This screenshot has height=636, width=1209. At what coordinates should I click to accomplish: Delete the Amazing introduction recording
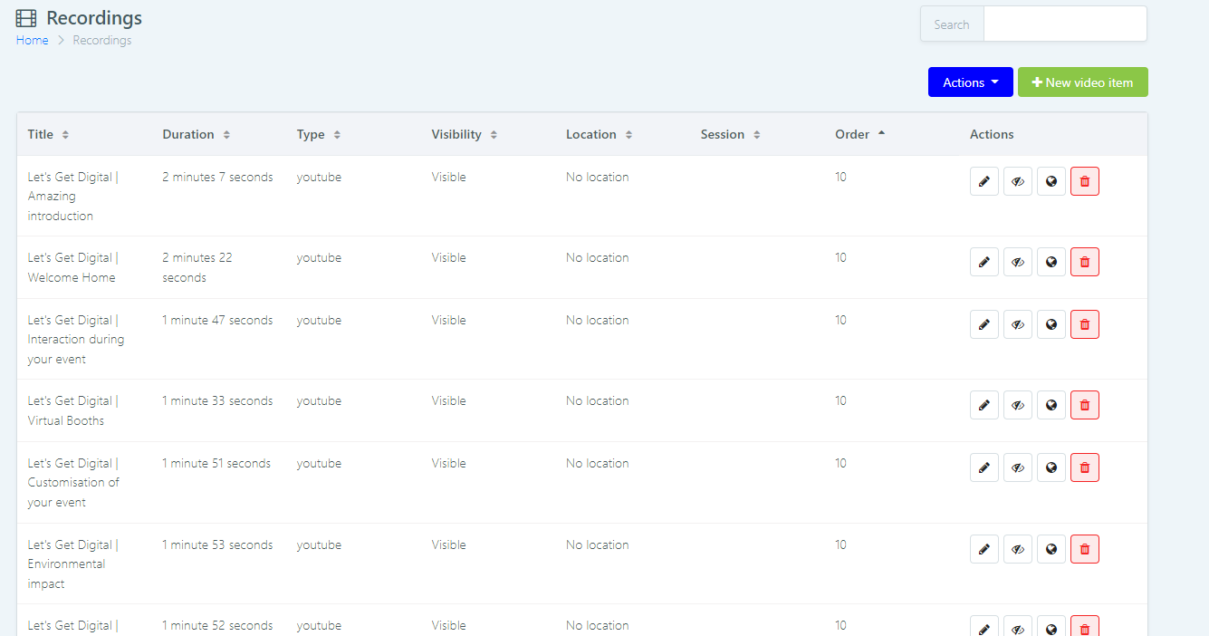(1085, 181)
